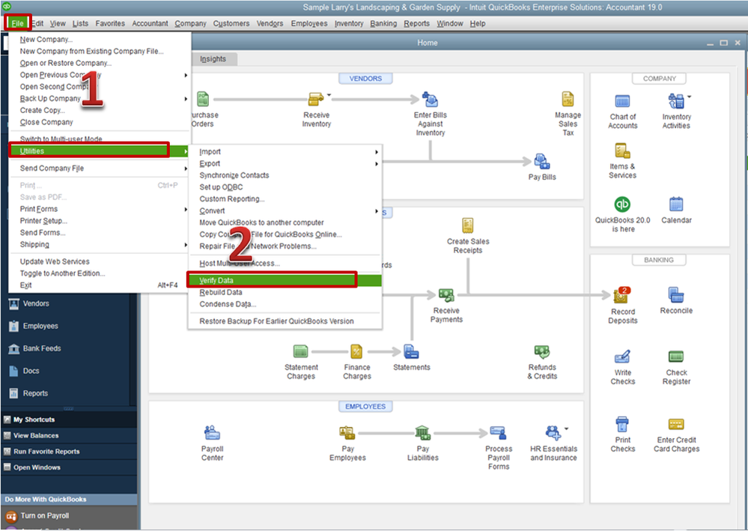Click the Receive Payments icon
The width and height of the screenshot is (748, 531).
coord(446,295)
